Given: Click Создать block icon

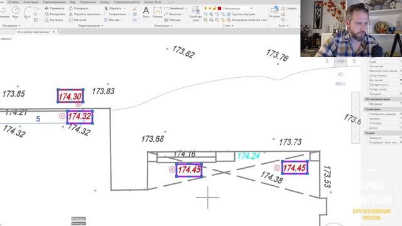Looking at the screenshot, I should [288, 8].
